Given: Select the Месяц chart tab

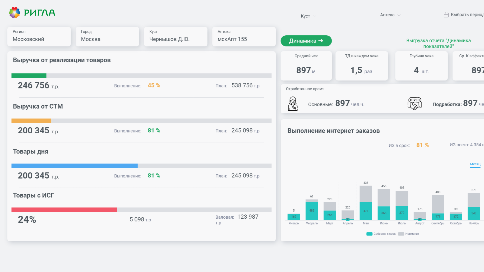Looking at the screenshot, I should [475, 164].
